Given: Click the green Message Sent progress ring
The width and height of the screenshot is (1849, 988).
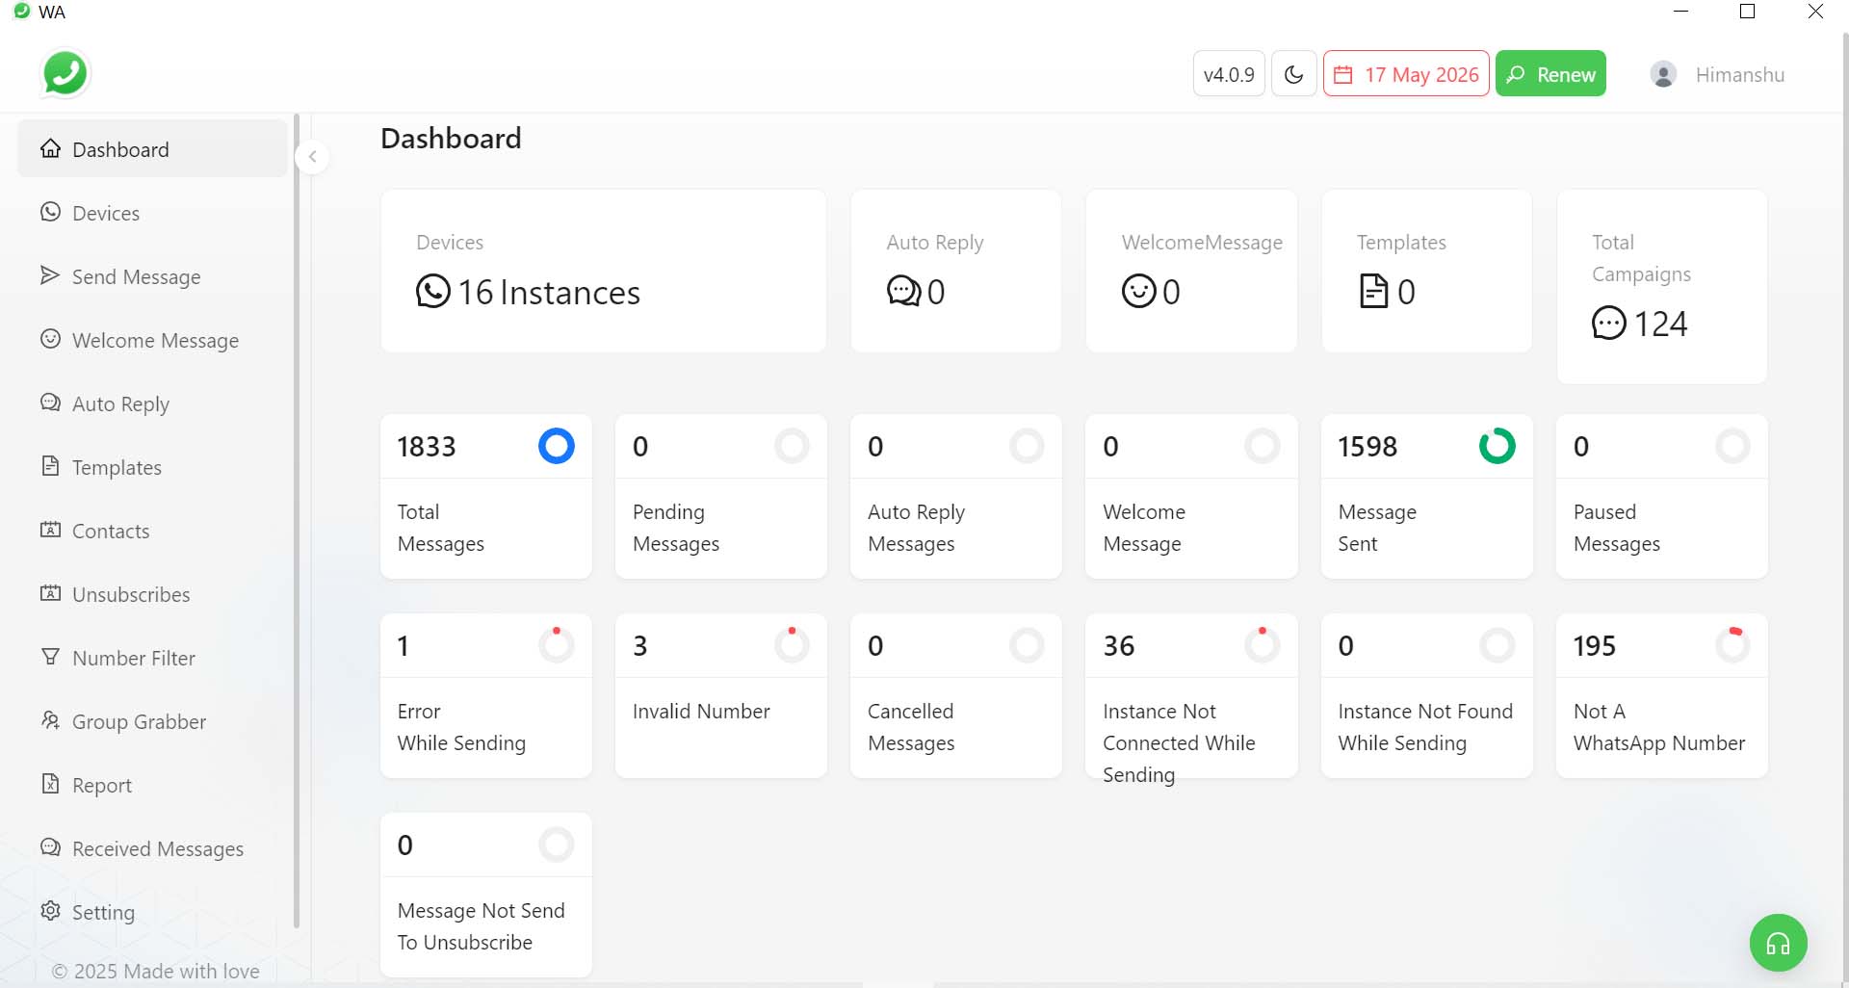Looking at the screenshot, I should click(1497, 446).
